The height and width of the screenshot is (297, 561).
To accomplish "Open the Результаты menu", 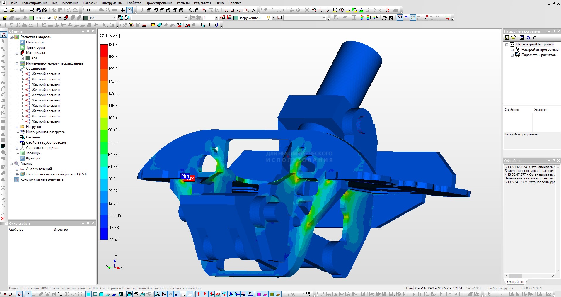I will [202, 3].
